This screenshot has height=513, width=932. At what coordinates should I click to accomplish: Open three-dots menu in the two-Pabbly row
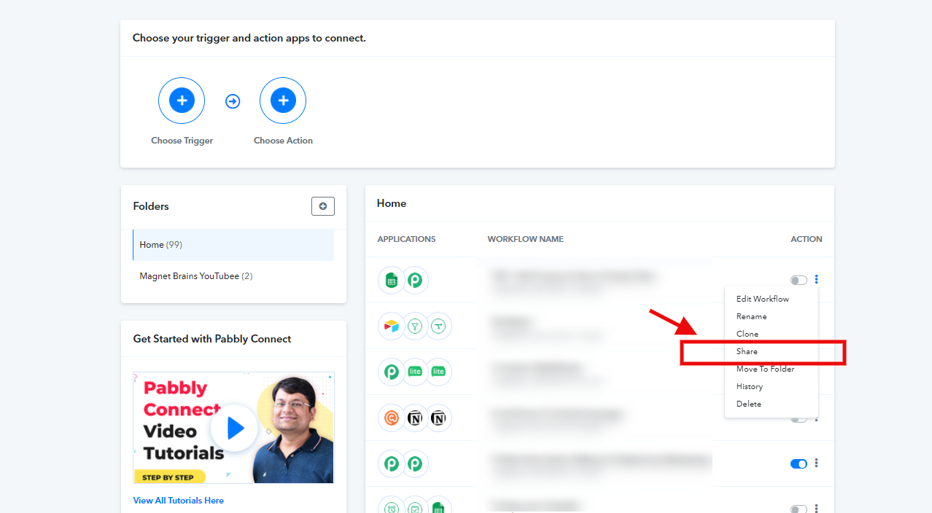pos(817,463)
